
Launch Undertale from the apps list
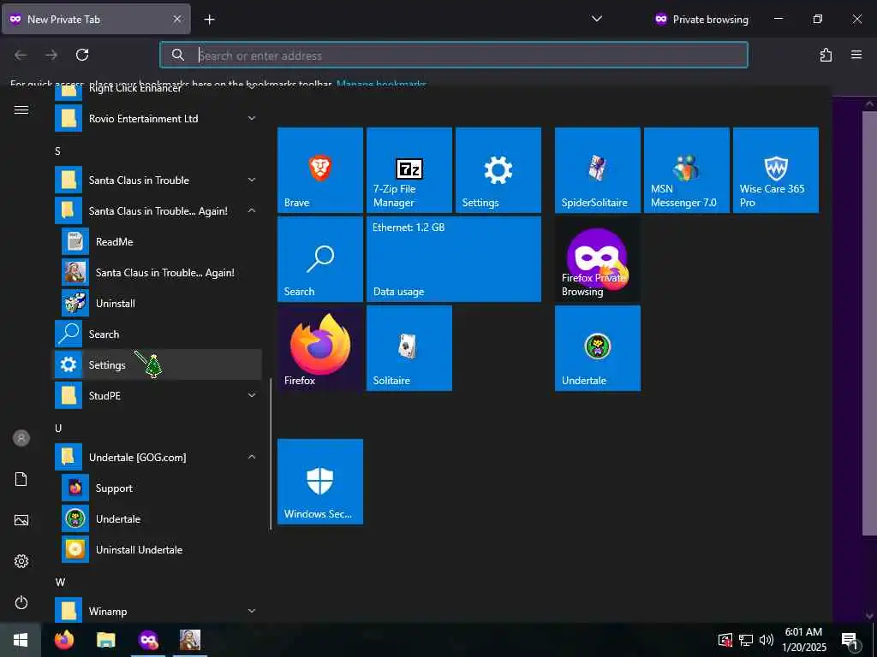tap(158, 519)
